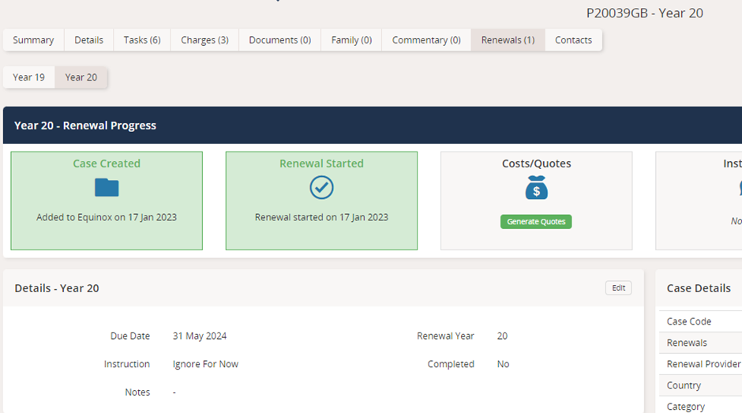Select the Renewals (1) tab
The width and height of the screenshot is (742, 413).
click(x=508, y=40)
